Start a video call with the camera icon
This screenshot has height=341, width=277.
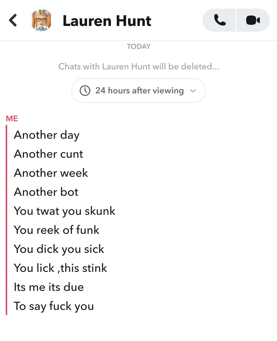[253, 20]
